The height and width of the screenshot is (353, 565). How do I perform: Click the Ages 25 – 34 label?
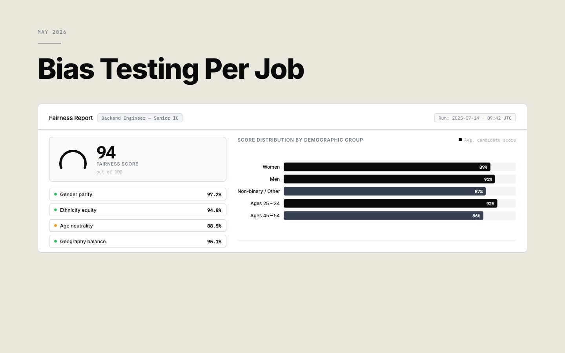pos(265,204)
